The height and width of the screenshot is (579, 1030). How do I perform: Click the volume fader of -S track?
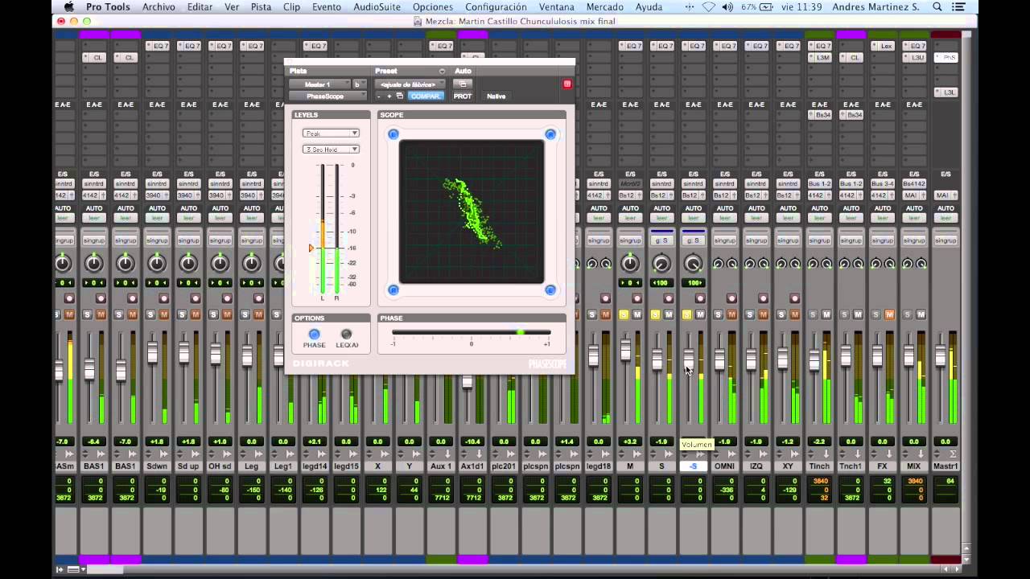tap(688, 359)
